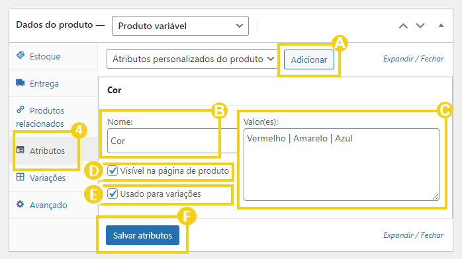Click inside the Valor(es) text area

click(342, 165)
